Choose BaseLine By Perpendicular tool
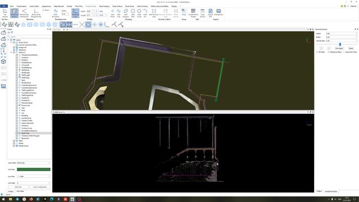This screenshot has width=359, height=202. click(36, 13)
